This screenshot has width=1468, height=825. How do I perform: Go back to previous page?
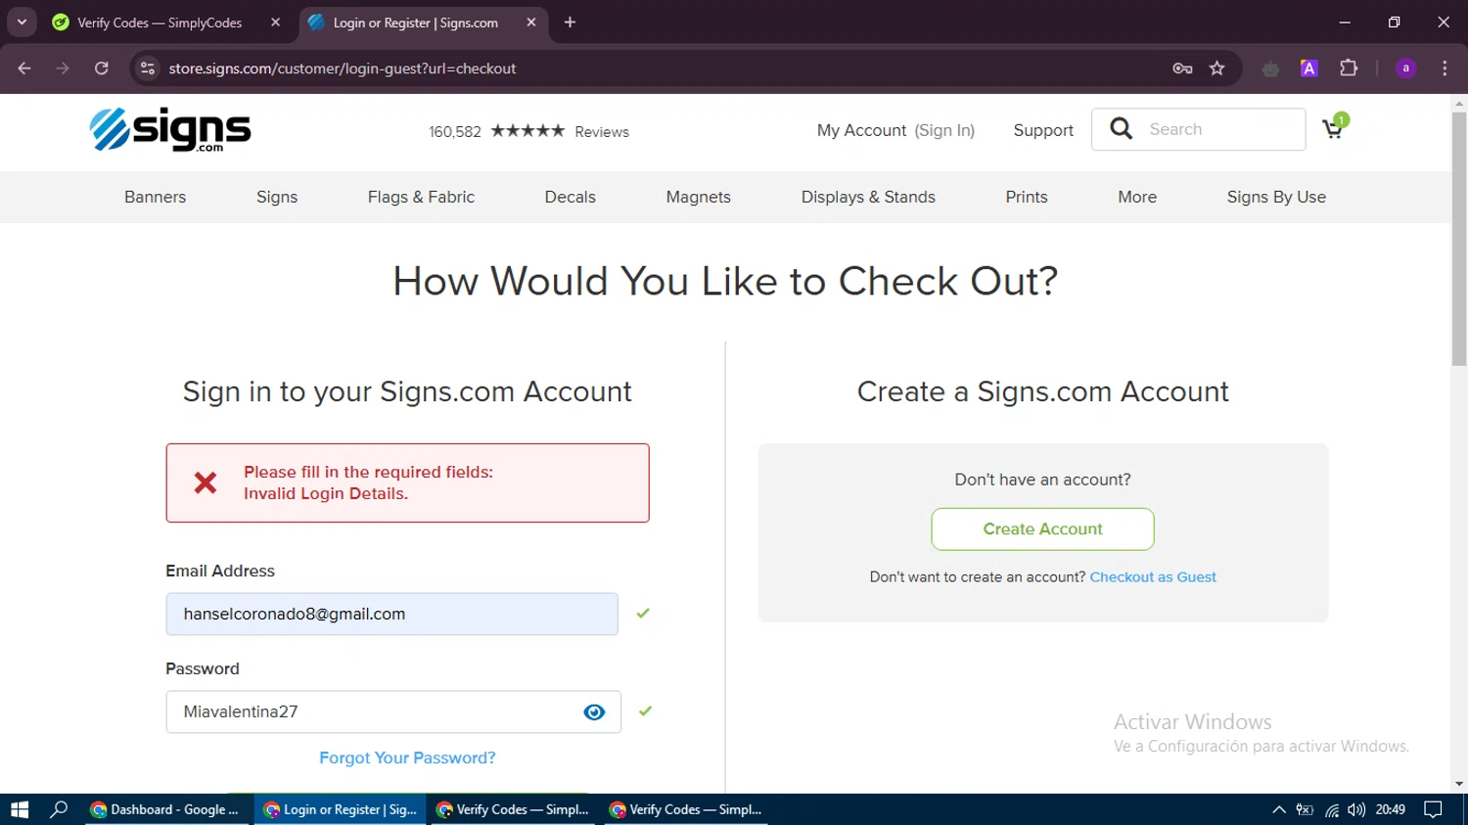tap(24, 69)
